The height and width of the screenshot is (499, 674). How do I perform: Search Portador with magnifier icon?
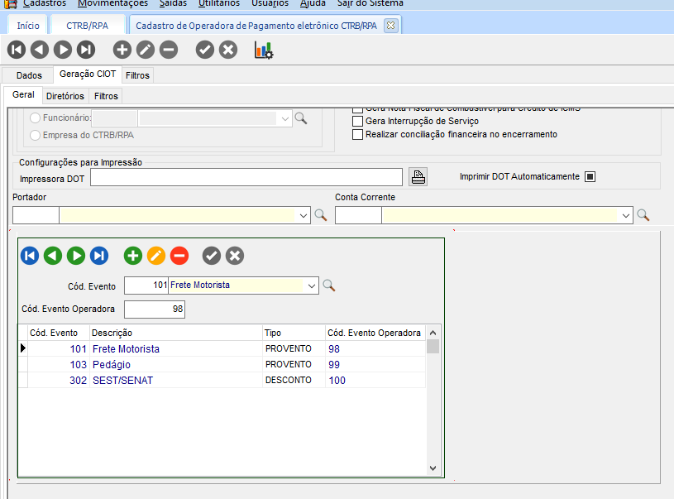click(321, 215)
